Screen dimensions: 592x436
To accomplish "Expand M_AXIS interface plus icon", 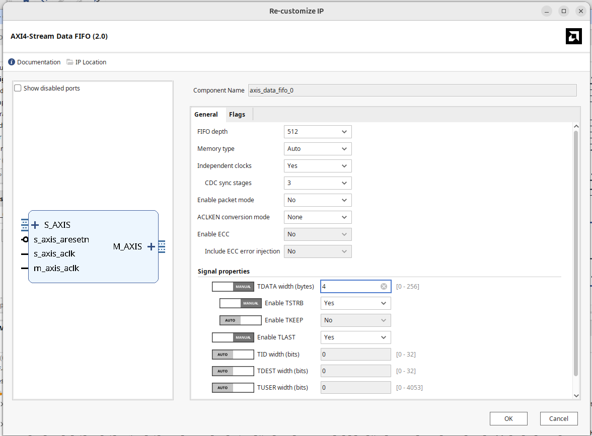I will tap(151, 246).
